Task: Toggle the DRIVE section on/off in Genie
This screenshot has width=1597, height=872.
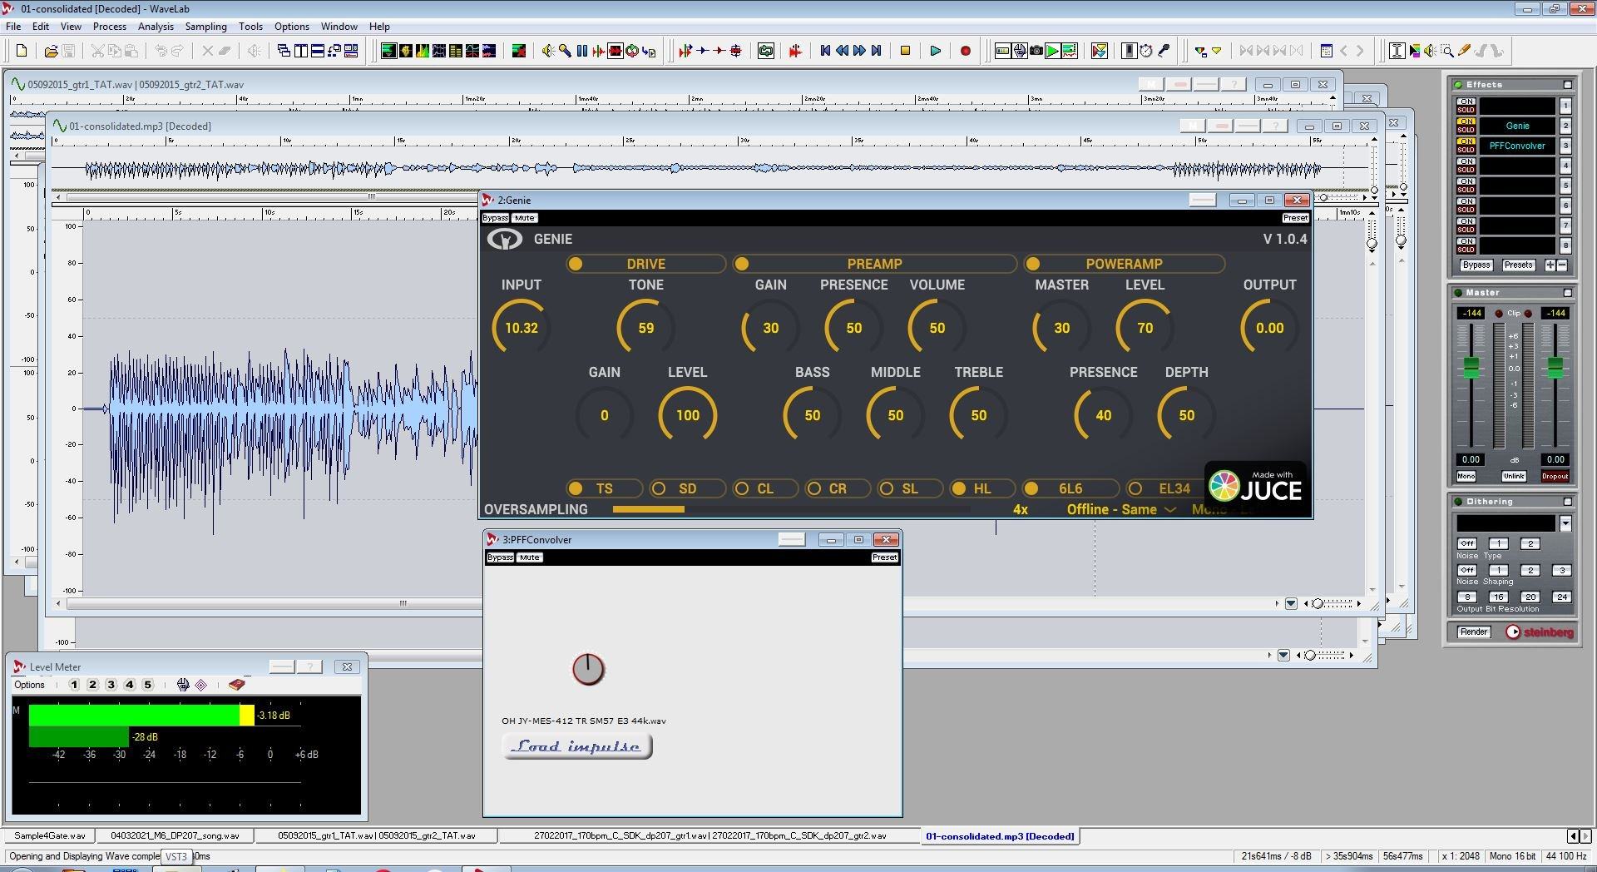Action: 576,264
